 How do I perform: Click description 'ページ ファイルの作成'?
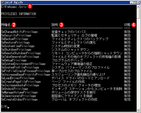point(68,81)
